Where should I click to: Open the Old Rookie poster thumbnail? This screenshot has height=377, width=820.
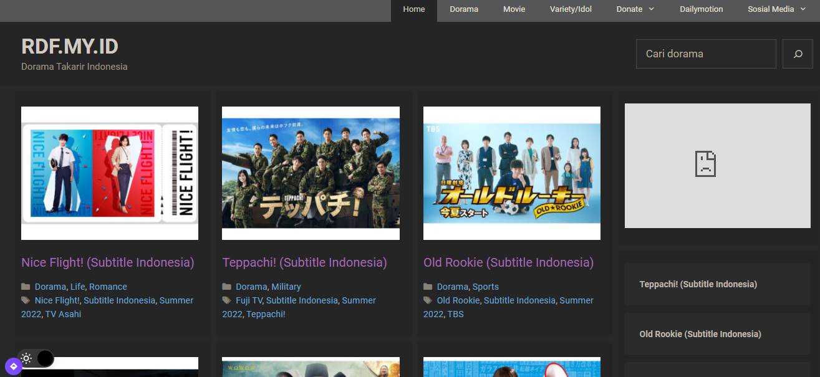click(x=511, y=173)
